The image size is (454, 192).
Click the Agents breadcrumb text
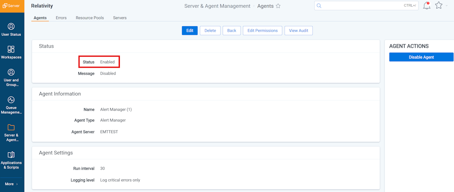(265, 6)
